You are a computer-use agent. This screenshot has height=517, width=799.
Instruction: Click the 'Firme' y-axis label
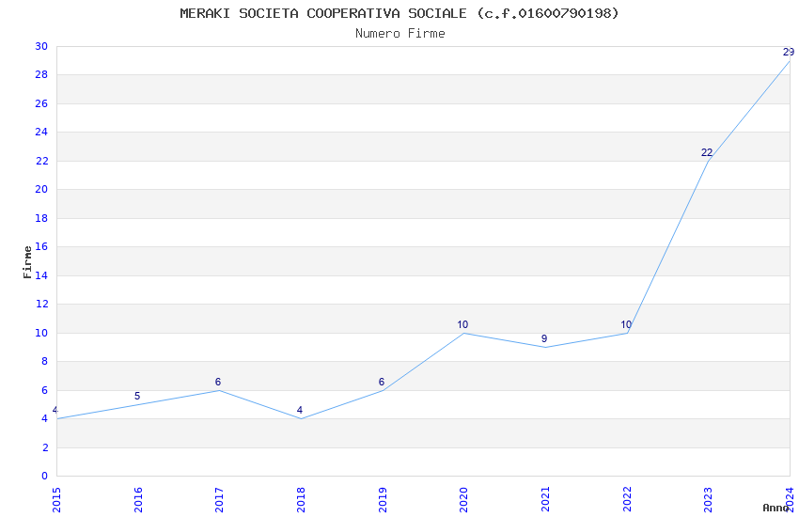[x=27, y=262]
